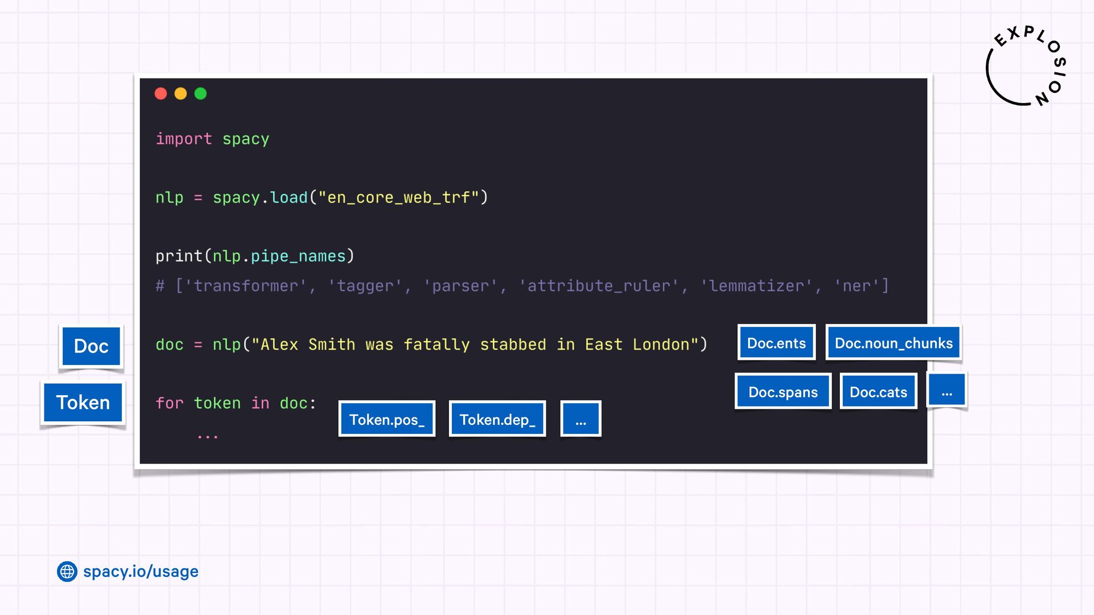This screenshot has height=615, width=1094.
Task: Click the Token label box
Action: click(x=83, y=403)
